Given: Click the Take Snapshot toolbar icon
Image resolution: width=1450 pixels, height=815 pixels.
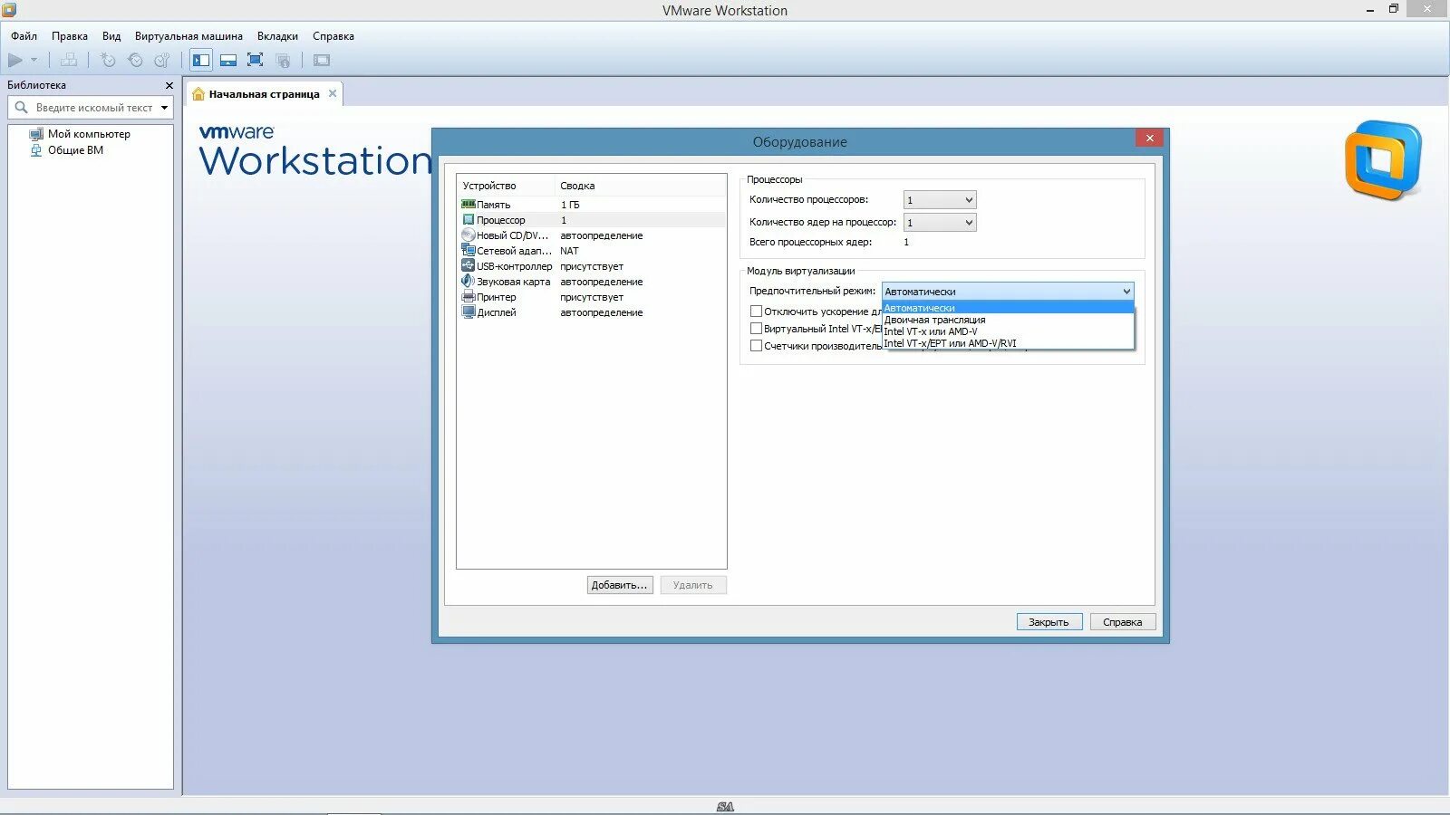Looking at the screenshot, I should (108, 60).
